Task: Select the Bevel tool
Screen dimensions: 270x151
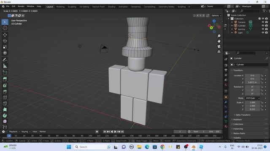Action: coord(5,91)
